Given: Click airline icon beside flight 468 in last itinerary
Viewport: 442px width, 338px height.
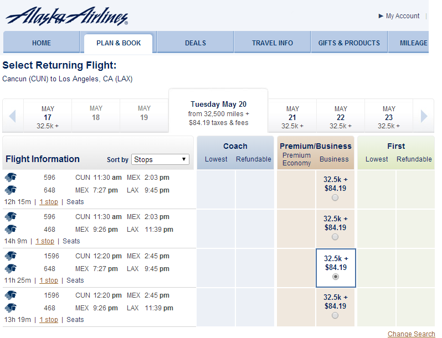Looking at the screenshot, I should (x=11, y=308).
